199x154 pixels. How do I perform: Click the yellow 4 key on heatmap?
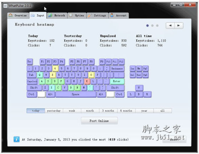(55, 68)
